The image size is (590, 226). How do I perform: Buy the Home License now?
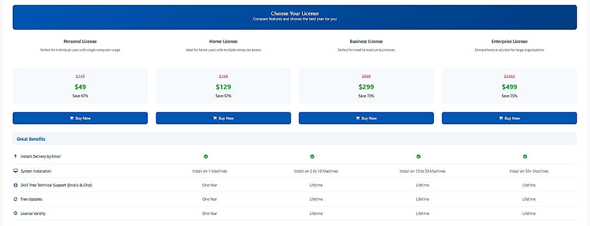223,118
